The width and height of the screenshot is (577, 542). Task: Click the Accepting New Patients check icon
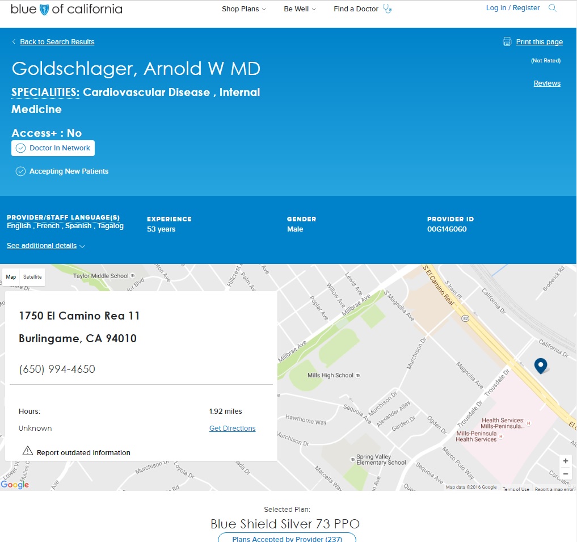point(20,171)
